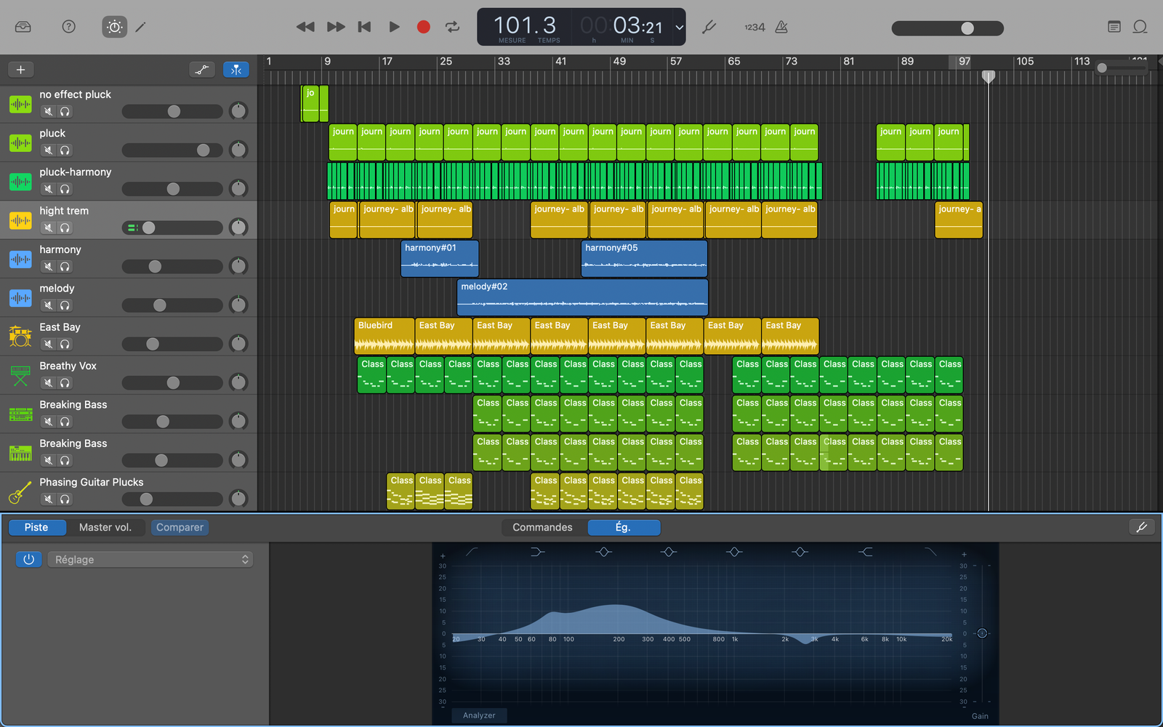Enable the count-in 1234 button

click(x=754, y=27)
